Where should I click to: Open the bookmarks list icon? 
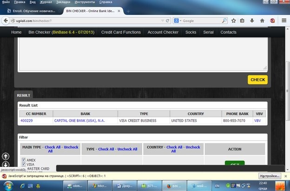tap(242, 21)
